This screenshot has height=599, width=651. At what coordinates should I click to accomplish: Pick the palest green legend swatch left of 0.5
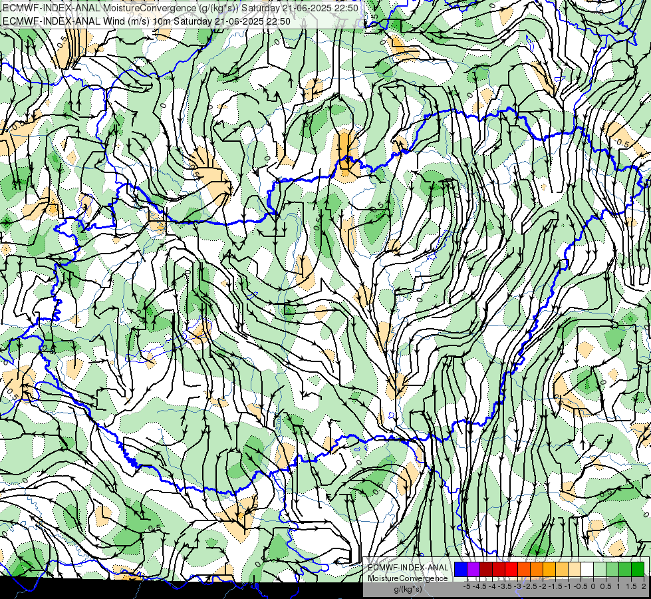(x=600, y=569)
